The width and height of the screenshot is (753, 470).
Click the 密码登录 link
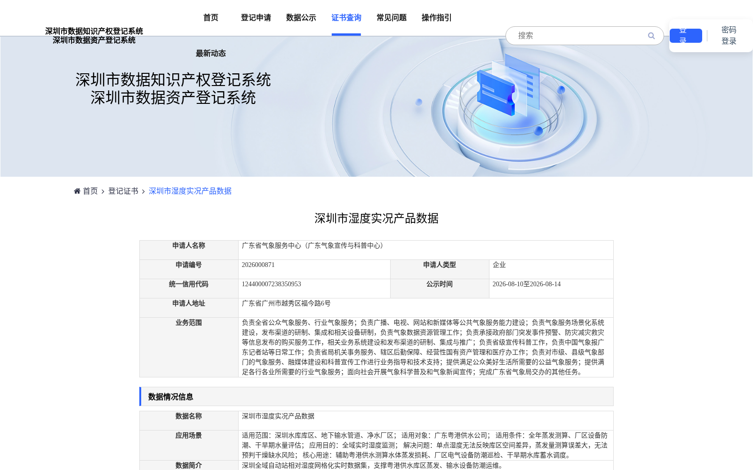729,36
